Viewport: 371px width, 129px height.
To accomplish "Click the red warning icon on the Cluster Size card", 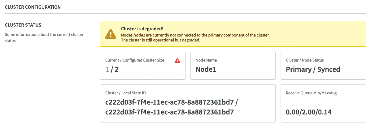I will click(177, 60).
